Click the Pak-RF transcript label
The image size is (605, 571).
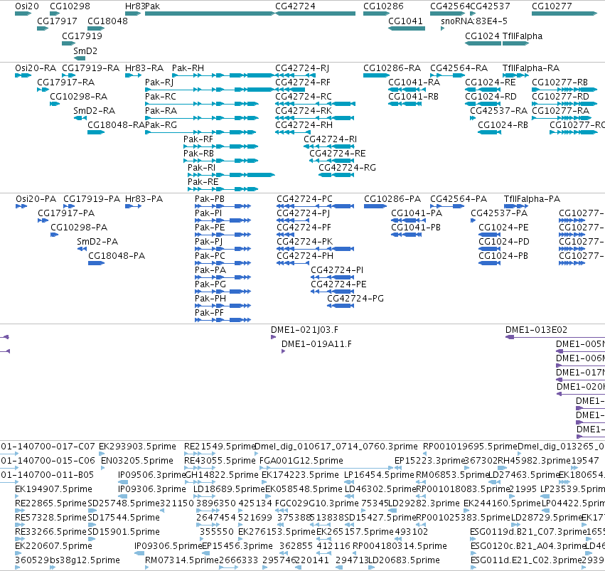coord(198,139)
